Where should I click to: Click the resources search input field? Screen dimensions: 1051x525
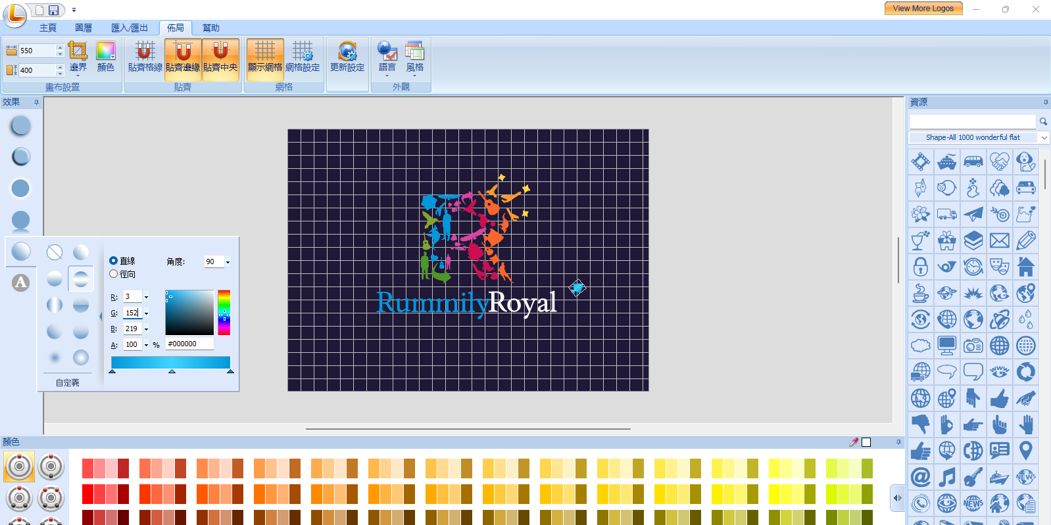972,122
